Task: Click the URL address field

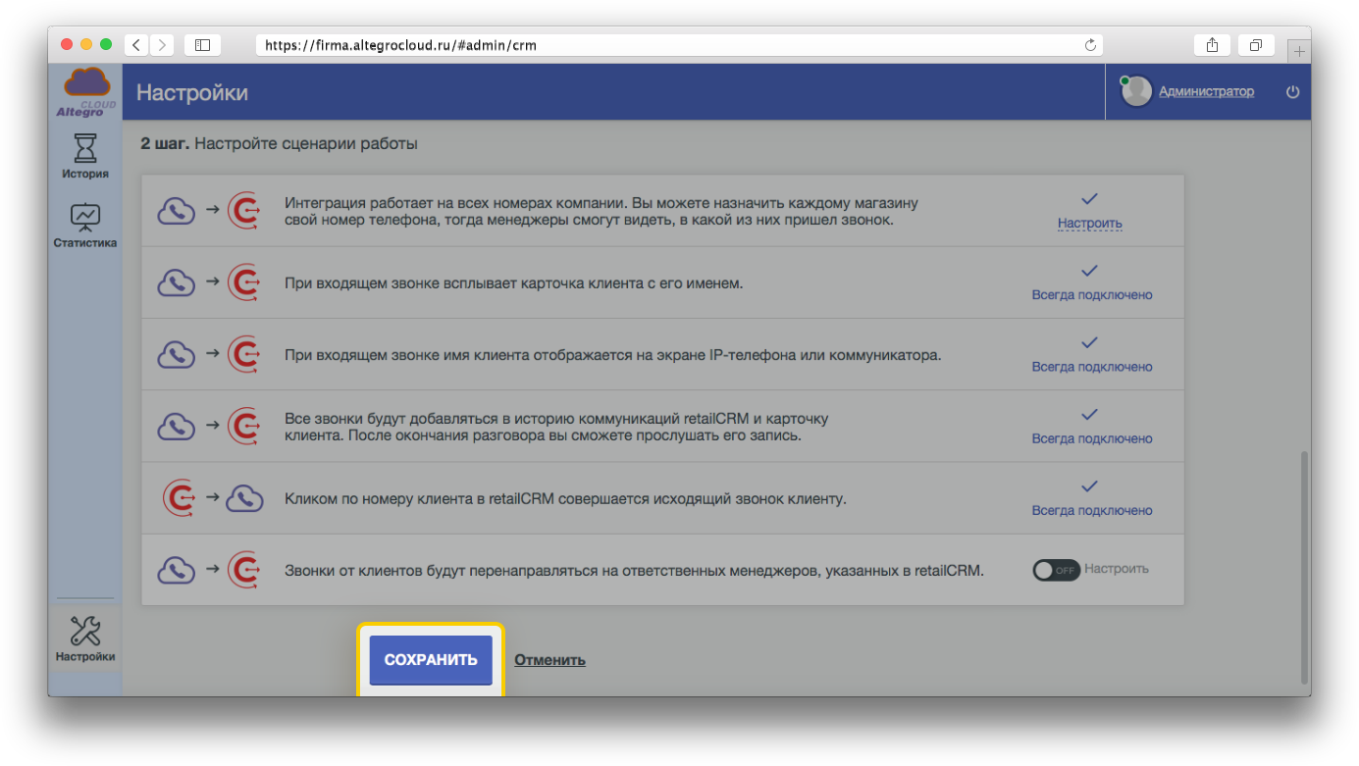Action: [677, 45]
